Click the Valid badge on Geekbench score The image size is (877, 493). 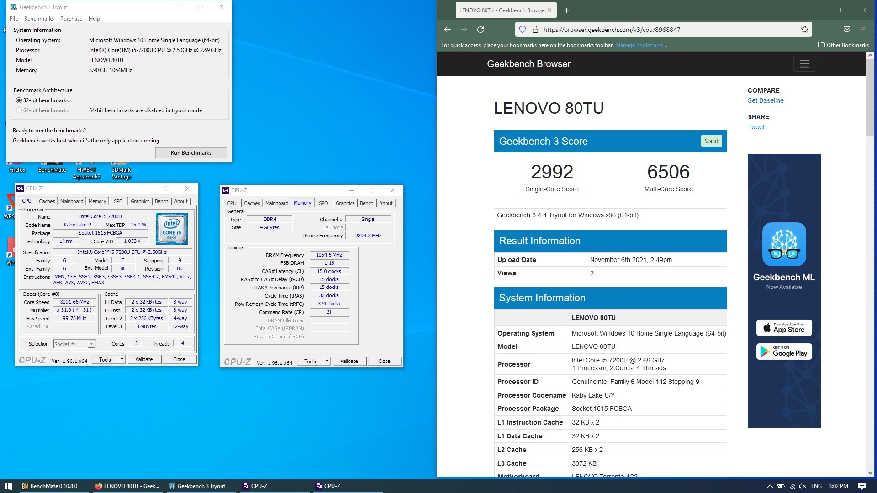(x=711, y=141)
